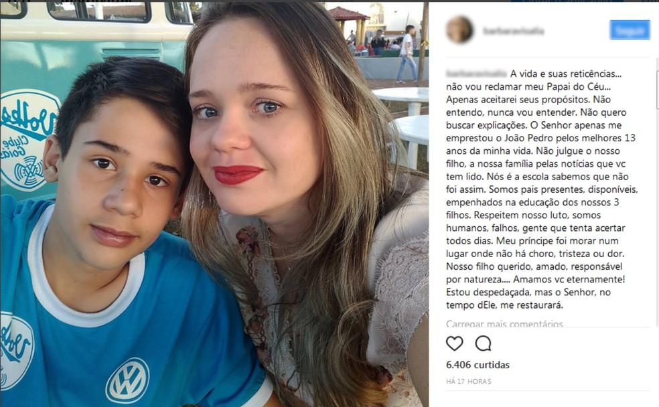
Task: Load more comments via Carregar mais comentários
Action: (504, 324)
